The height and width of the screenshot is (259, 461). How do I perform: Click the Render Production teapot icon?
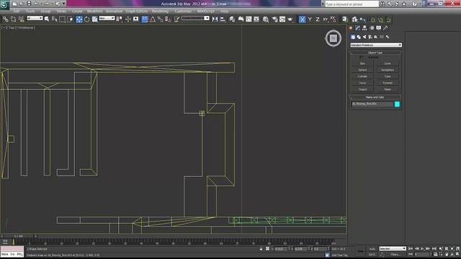click(x=290, y=19)
